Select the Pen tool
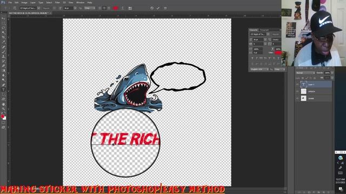This screenshot has height=194, width=346. tap(3, 85)
